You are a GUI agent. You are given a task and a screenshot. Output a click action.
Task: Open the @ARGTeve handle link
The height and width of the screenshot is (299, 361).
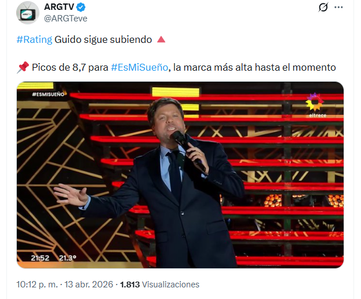[x=65, y=19]
